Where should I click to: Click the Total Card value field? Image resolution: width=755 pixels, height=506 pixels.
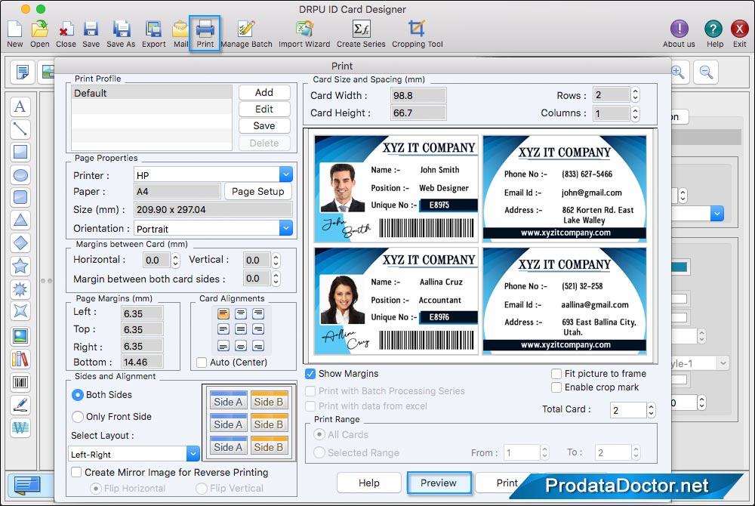click(x=628, y=410)
